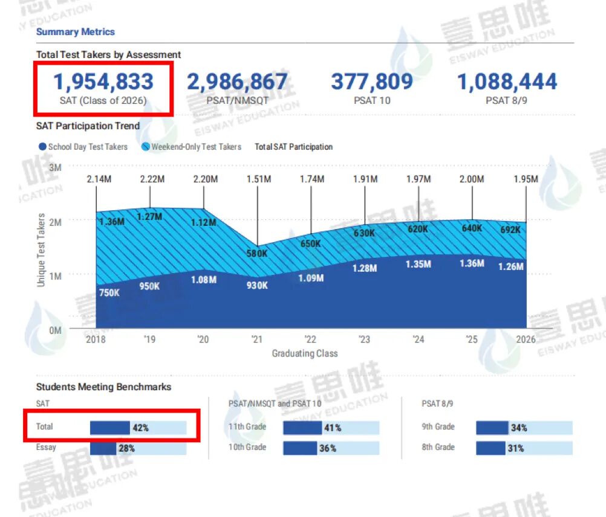Screen dimensions: 606x517
Task: Click the 1.08M school day data label
Action: coord(204,279)
